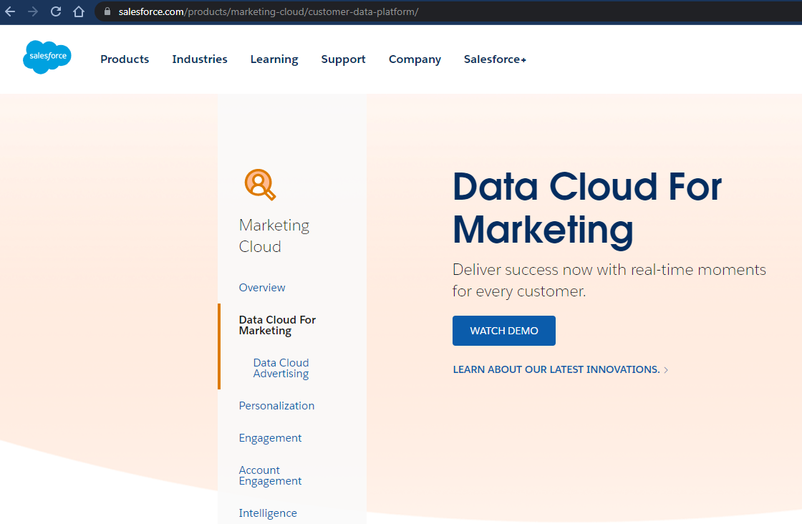This screenshot has height=524, width=802.
Task: Click the Salesforce cloud logo
Action: [47, 57]
